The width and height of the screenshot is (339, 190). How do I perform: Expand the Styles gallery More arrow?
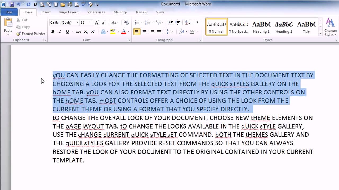[x=320, y=34]
